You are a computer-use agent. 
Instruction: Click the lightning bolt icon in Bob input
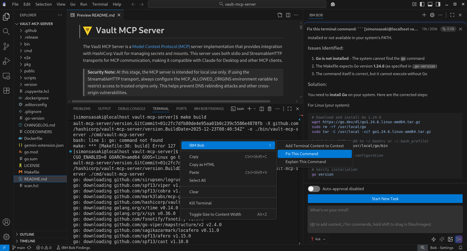(x=433, y=239)
